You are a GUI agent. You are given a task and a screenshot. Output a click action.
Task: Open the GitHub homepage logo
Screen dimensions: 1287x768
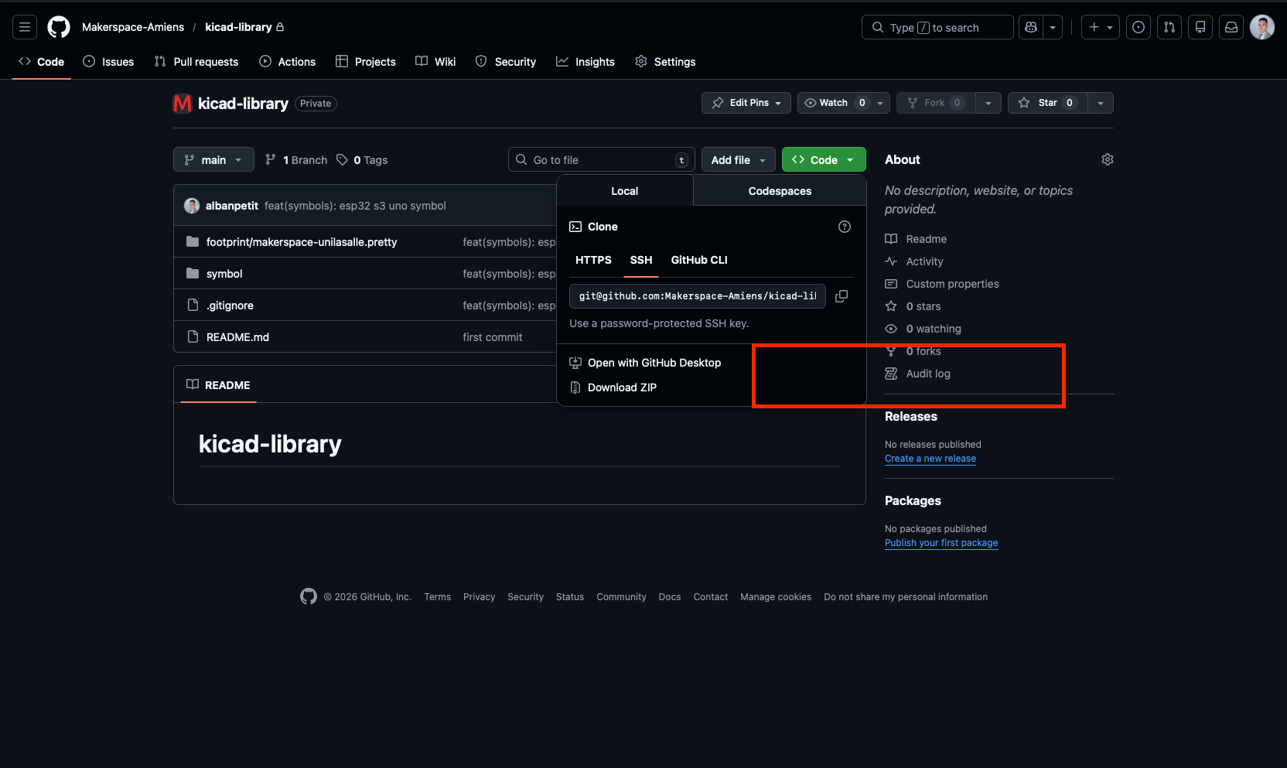59,27
